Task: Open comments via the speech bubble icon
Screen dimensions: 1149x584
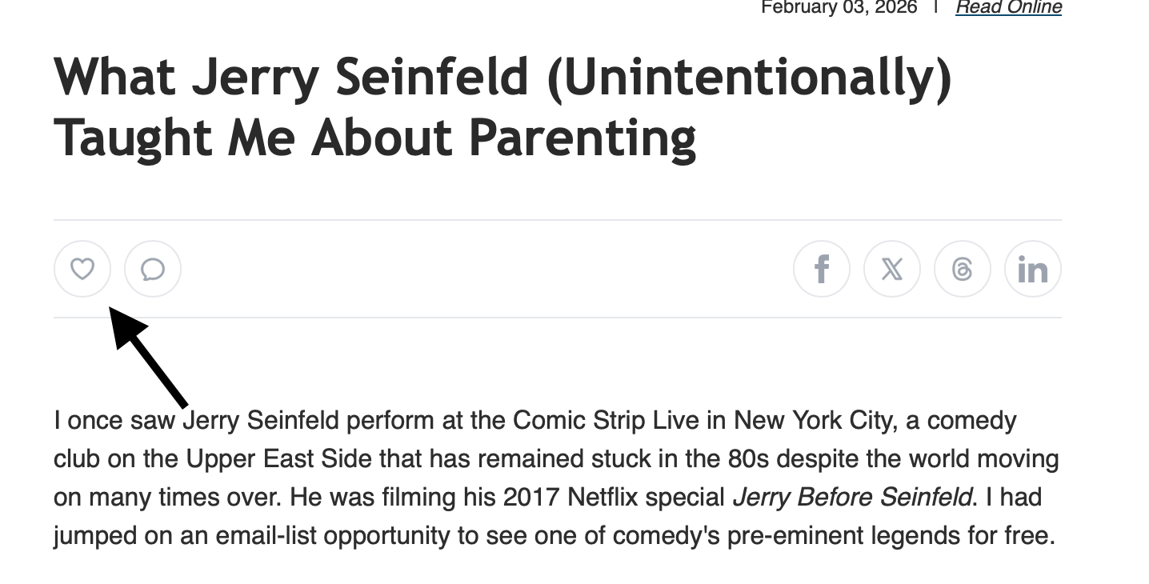Action: click(x=153, y=269)
